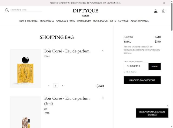Dismiss the top promotional banner
This screenshot has width=173, height=128.
164,3
